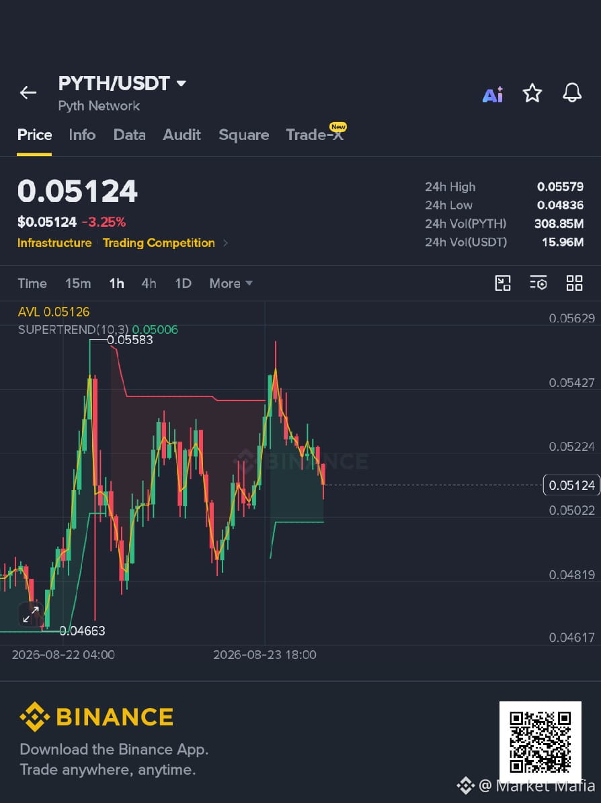Click the Download the Binance App text
601x803 pixels.
click(114, 750)
